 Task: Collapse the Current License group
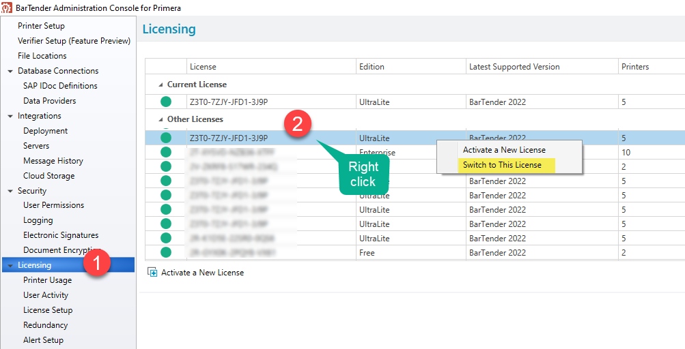[160, 85]
